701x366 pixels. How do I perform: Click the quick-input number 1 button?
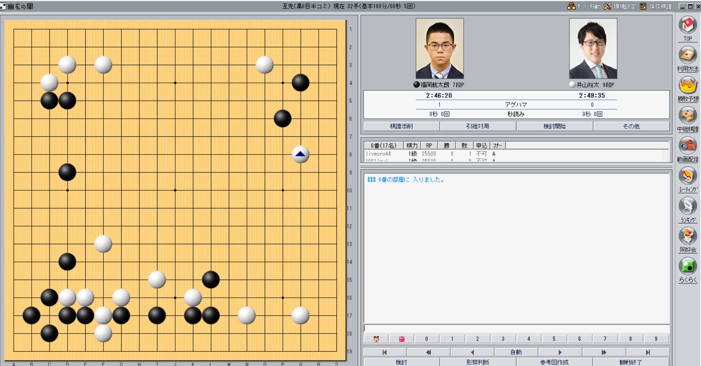tap(452, 339)
